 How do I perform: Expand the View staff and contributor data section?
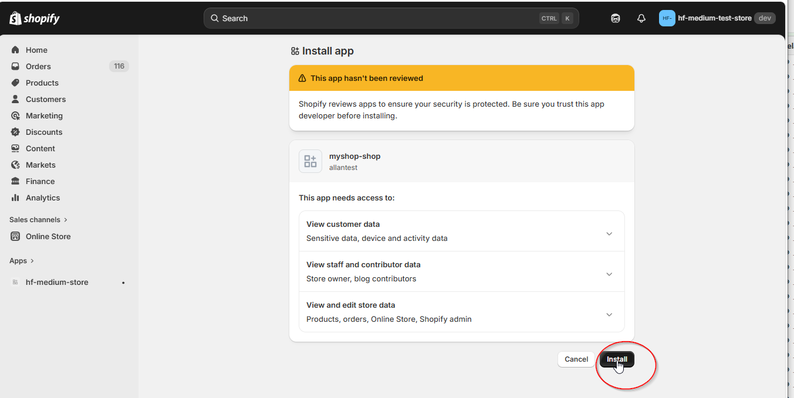(609, 274)
